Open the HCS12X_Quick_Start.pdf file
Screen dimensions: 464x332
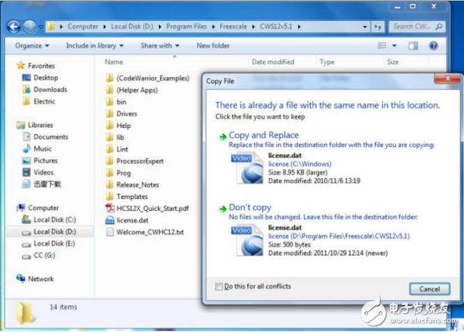(152, 208)
